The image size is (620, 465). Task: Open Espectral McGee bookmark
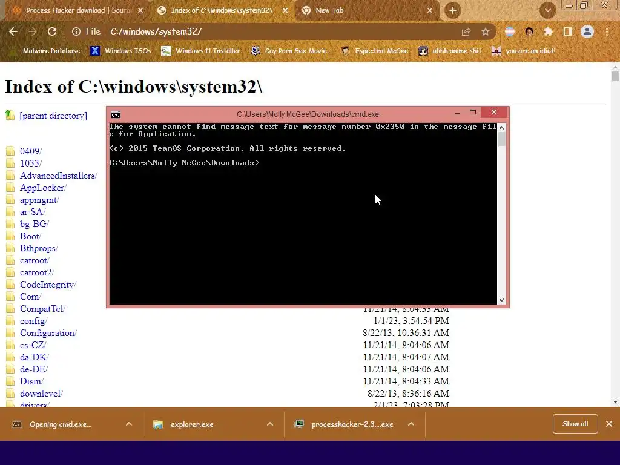click(374, 51)
